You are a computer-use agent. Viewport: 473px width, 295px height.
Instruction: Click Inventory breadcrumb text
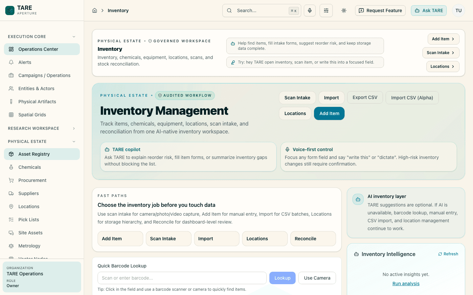[x=118, y=10]
